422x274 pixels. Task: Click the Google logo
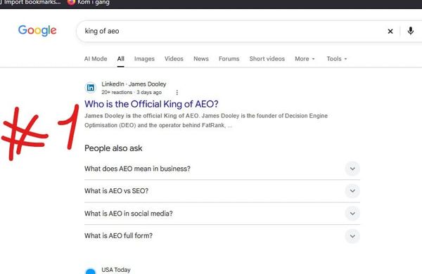(x=37, y=30)
